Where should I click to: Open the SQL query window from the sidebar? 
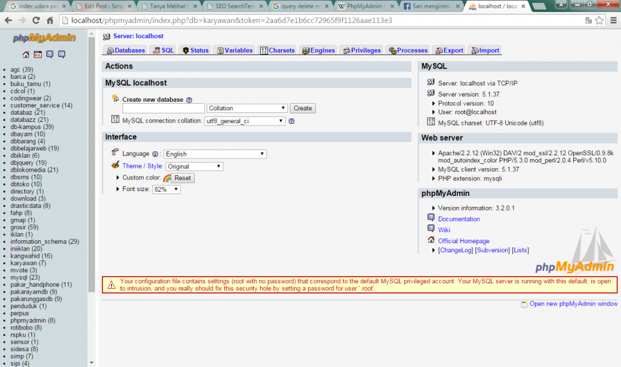click(x=38, y=54)
